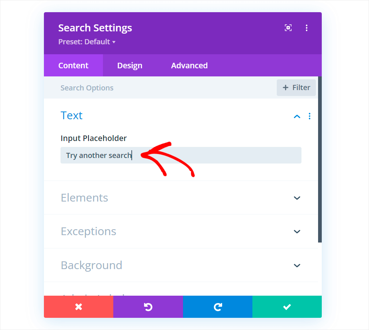Switch to the Advanced tab
Viewport: 369px width, 330px height.
189,65
